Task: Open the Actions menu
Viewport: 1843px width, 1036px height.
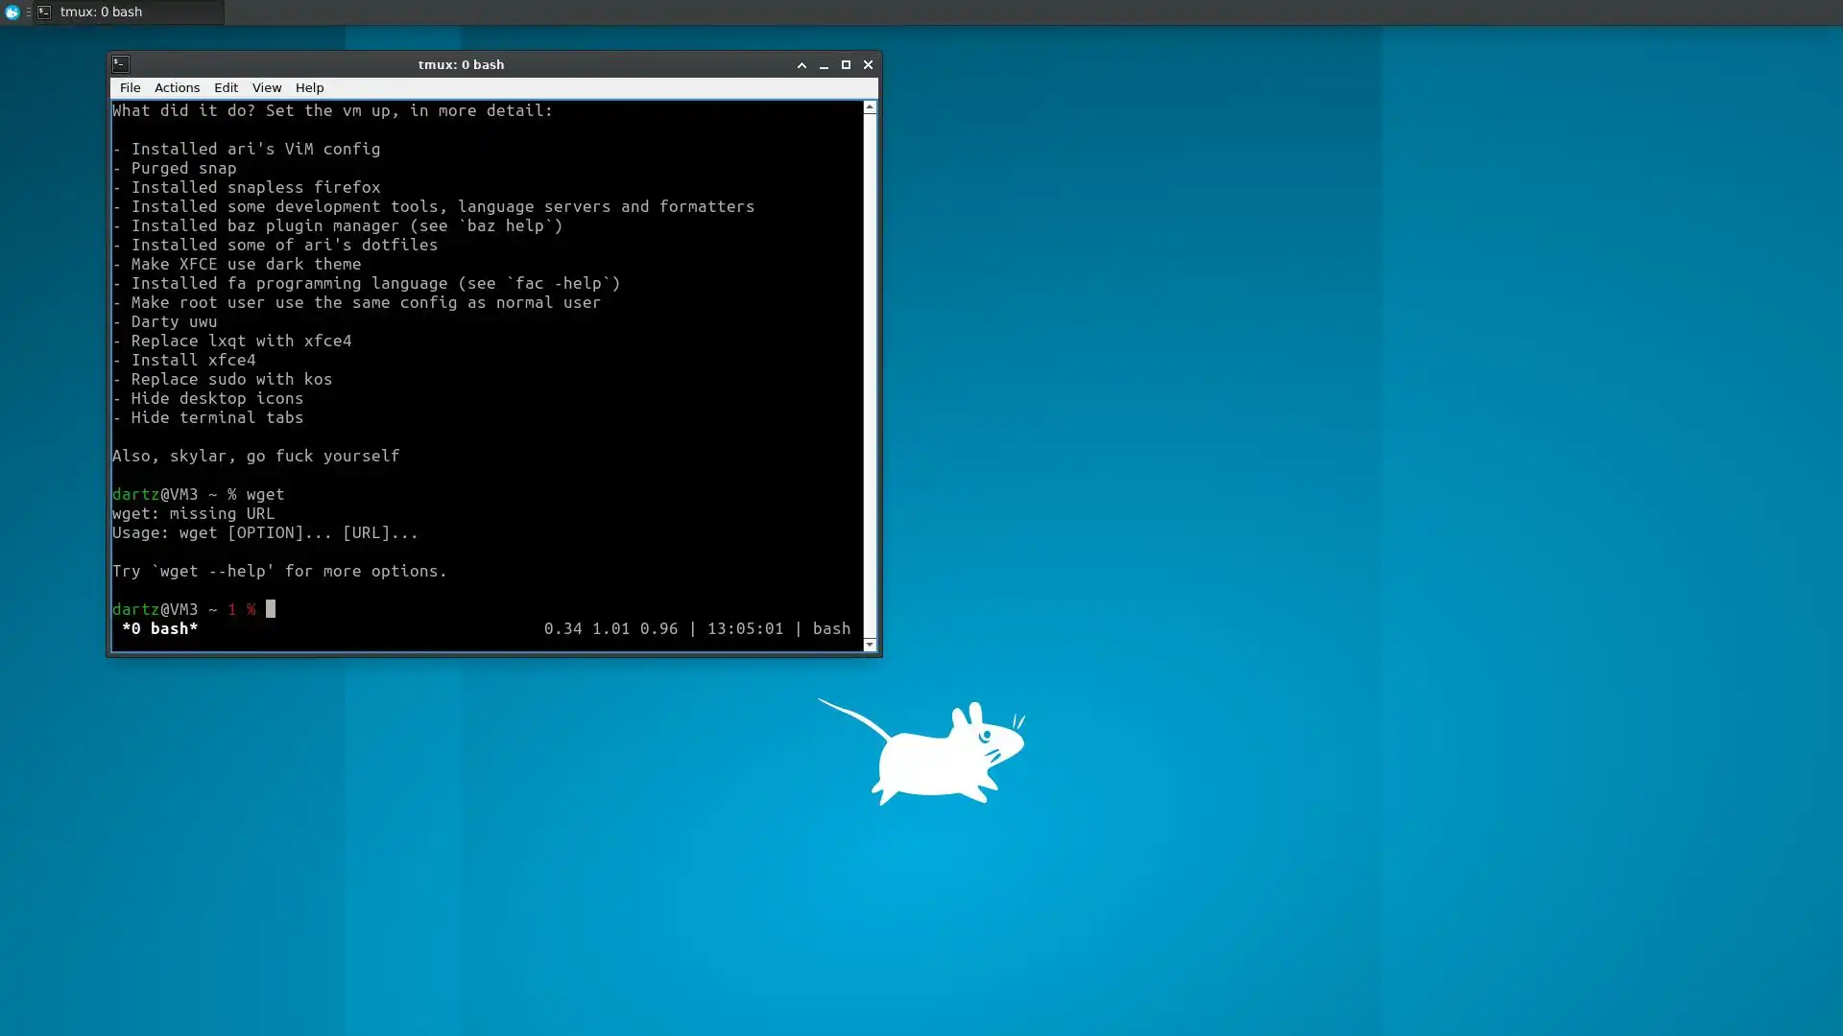Action: (177, 87)
